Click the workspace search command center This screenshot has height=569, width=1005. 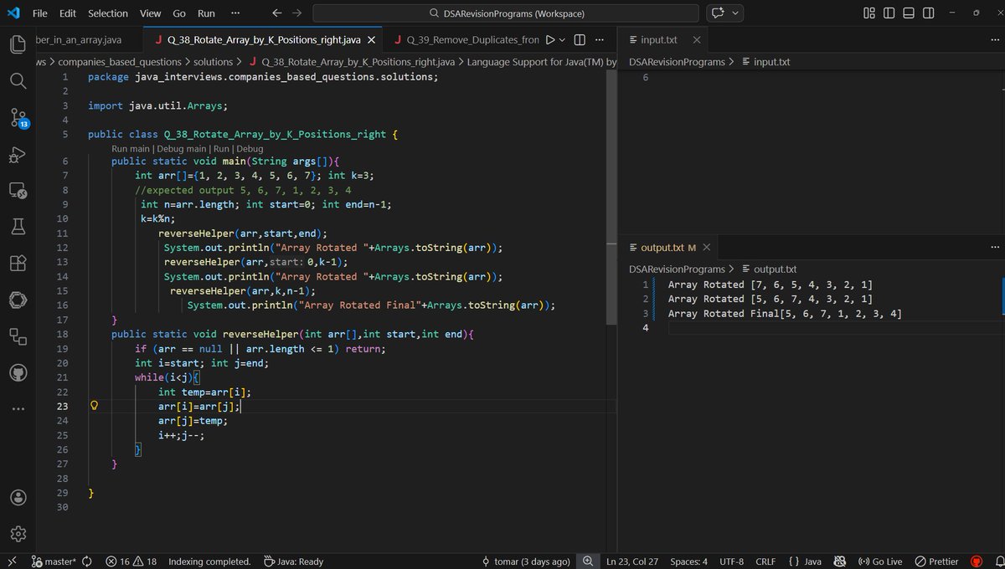click(506, 13)
